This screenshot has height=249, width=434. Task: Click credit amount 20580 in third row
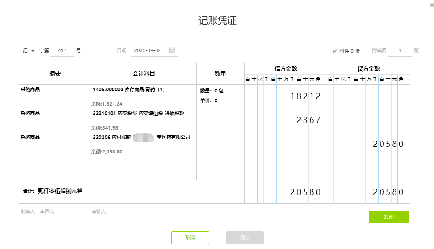[x=388, y=144]
